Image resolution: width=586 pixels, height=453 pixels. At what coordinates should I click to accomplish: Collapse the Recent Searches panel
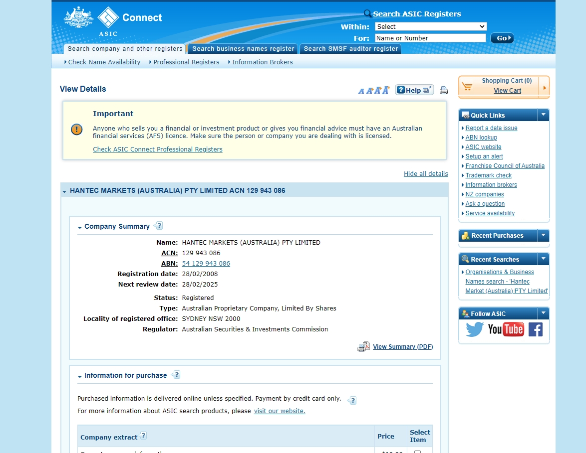coord(543,259)
